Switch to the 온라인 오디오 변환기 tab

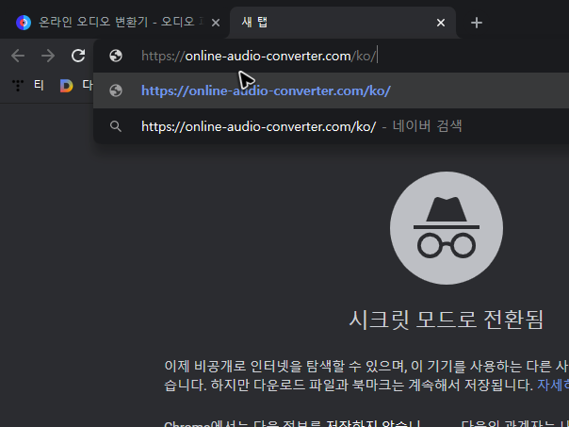point(116,23)
